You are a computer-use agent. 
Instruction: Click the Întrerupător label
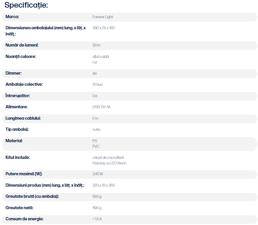18,96
